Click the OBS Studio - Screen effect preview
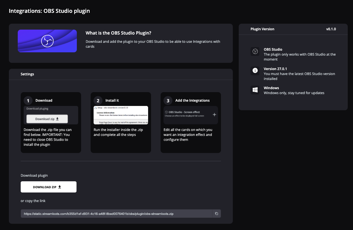The height and width of the screenshot is (230, 353). pos(191,115)
